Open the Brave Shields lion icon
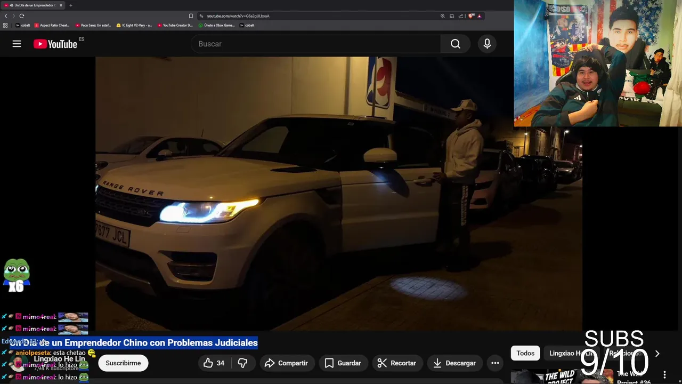682x384 pixels. (x=471, y=16)
